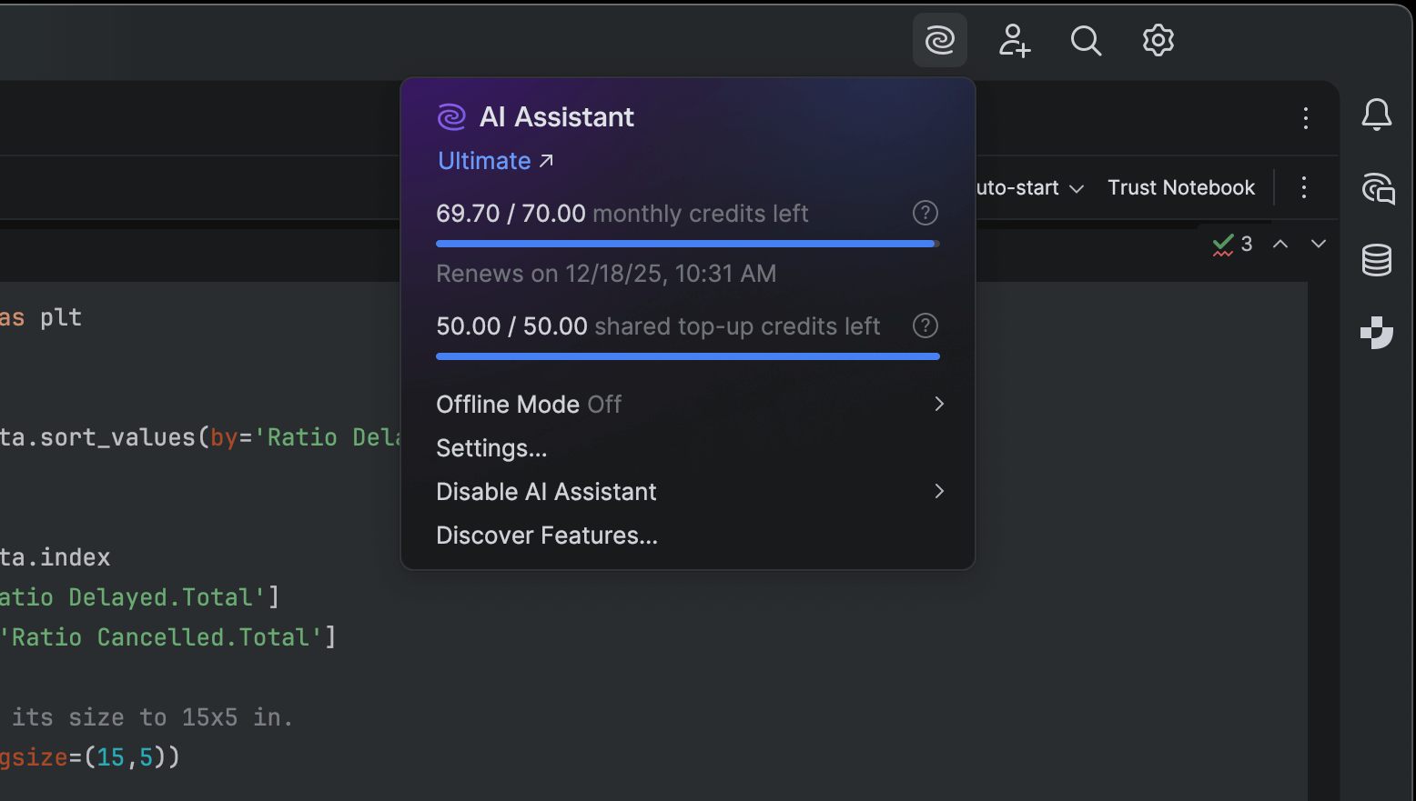Open the checkered tool window icon in sidebar
The width and height of the screenshot is (1416, 801).
[x=1377, y=332]
